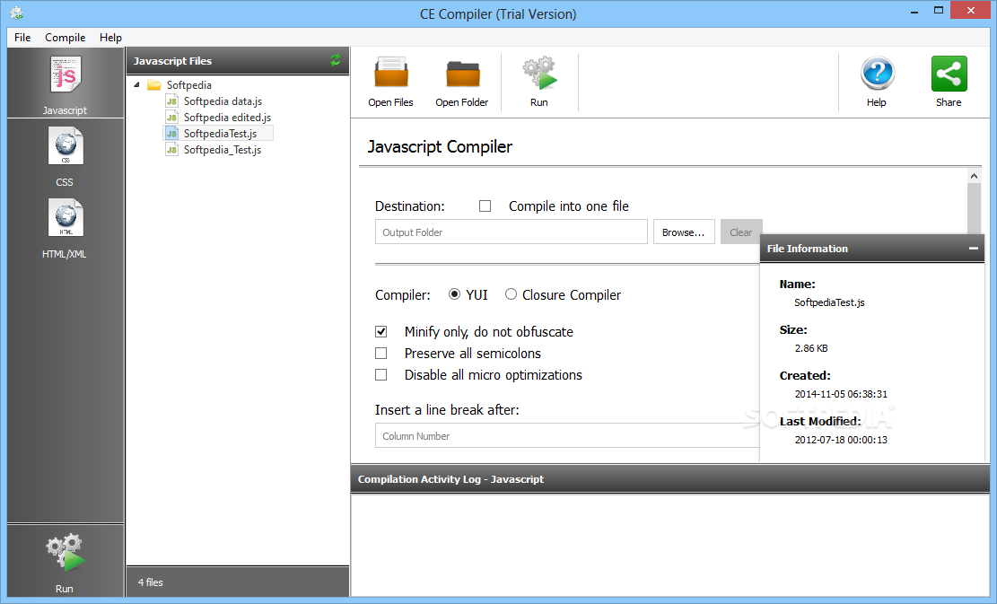Switch to the CSS compiler icon

[66, 145]
